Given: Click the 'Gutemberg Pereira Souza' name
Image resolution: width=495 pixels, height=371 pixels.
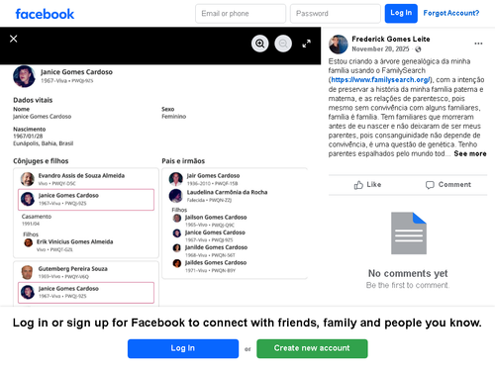Looking at the screenshot, I should tap(73, 269).
